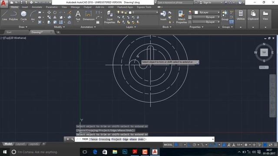Click the Erase tool icon

(x=69, y=13)
